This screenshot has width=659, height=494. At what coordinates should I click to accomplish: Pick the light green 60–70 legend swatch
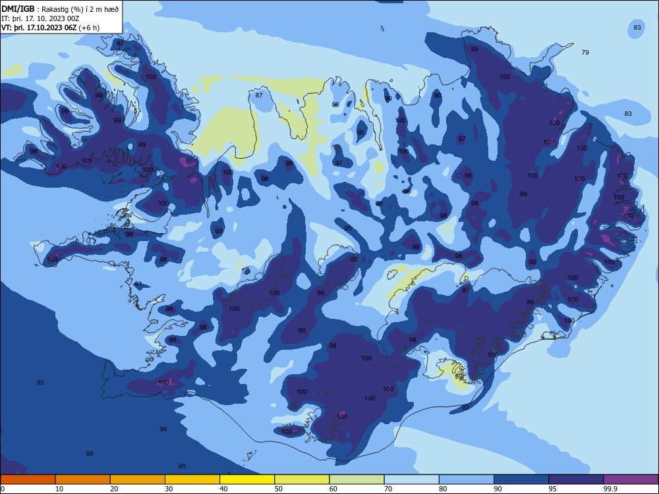(357, 480)
